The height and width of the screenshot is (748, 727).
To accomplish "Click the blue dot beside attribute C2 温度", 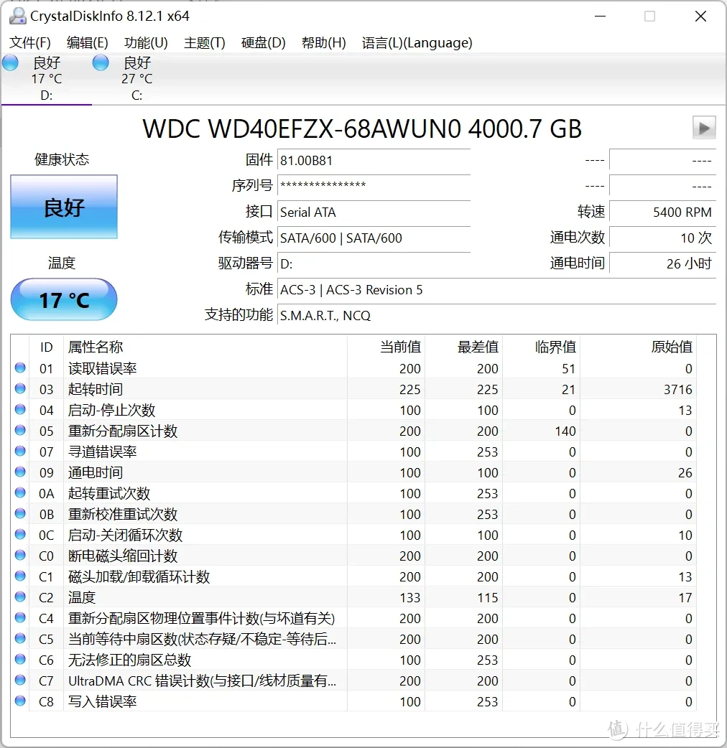I will pos(19,597).
